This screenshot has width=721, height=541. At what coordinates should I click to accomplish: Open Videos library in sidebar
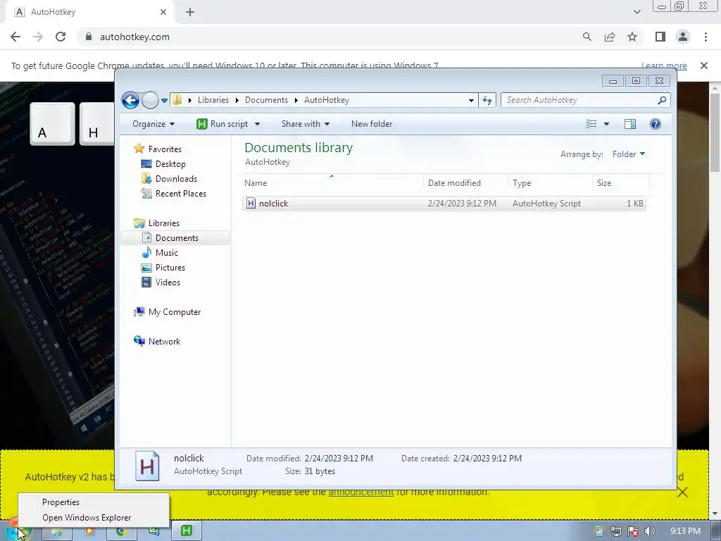coord(168,282)
